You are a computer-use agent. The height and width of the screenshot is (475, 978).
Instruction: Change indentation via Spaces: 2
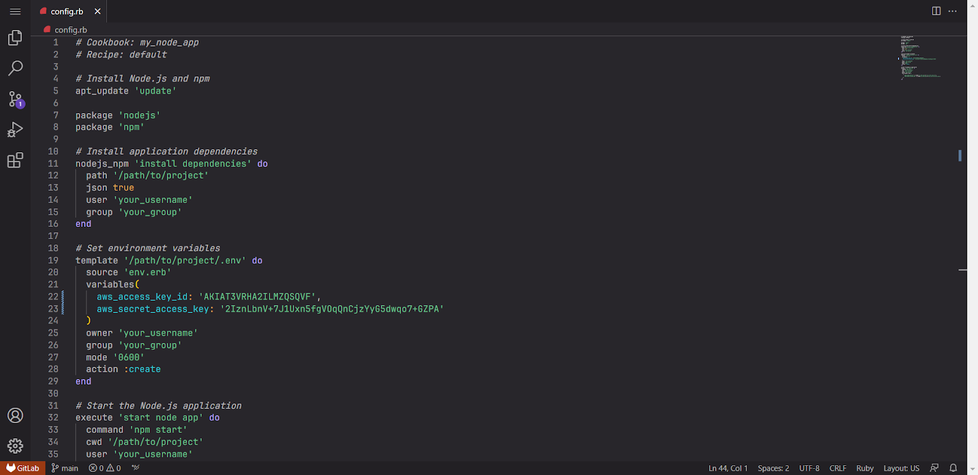point(773,468)
